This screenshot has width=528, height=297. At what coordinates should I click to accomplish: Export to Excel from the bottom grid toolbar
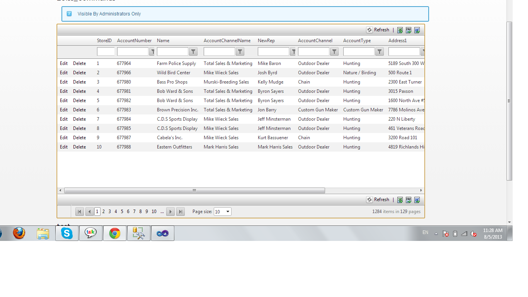coord(400,200)
